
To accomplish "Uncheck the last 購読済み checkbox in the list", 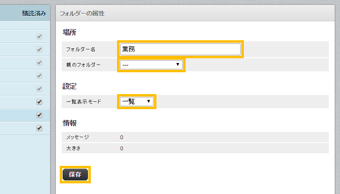I will (39, 128).
